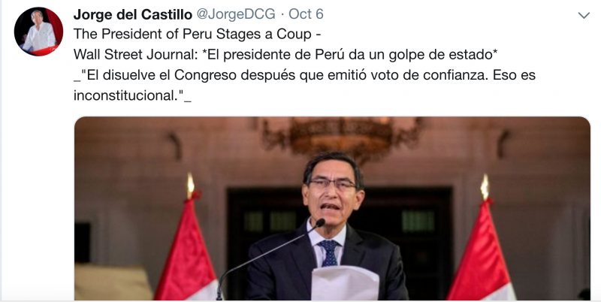Expand the tweet options chevron
601x302 pixels.
tap(584, 15)
